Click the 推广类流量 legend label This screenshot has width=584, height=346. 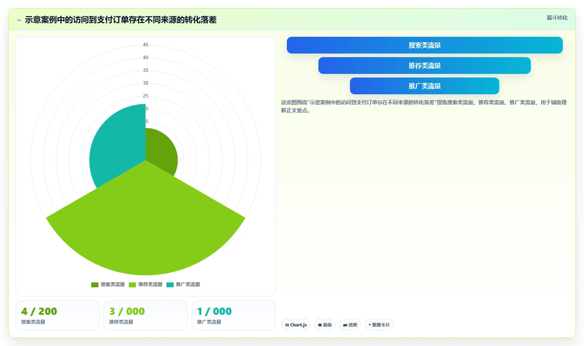pos(188,284)
